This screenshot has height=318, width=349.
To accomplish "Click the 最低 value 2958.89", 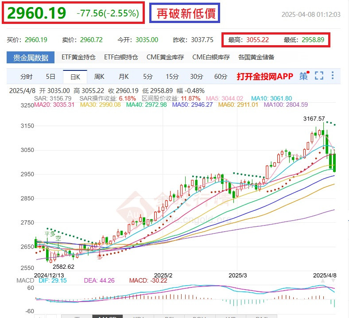I will tap(313, 40).
